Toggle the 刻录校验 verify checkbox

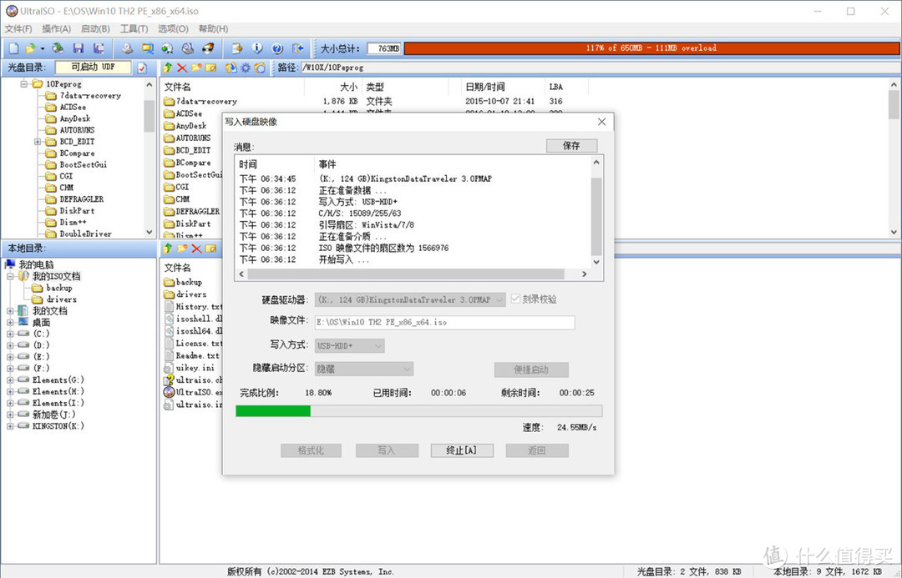515,299
